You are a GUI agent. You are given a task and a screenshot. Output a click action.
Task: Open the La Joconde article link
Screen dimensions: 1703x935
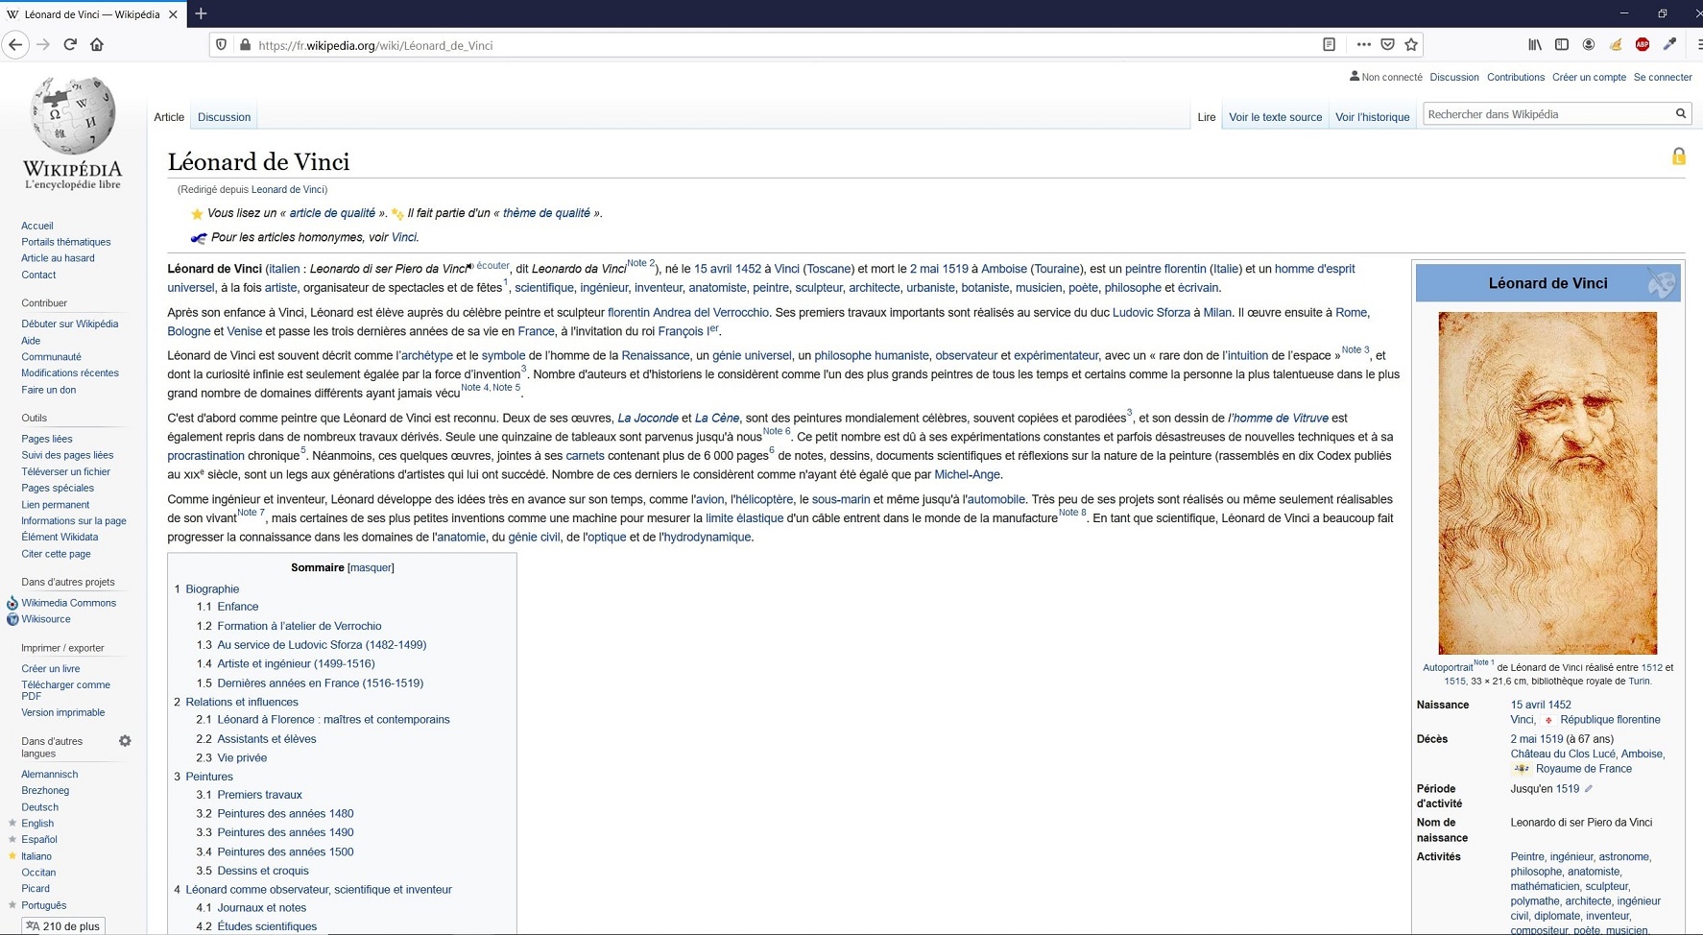[648, 418]
